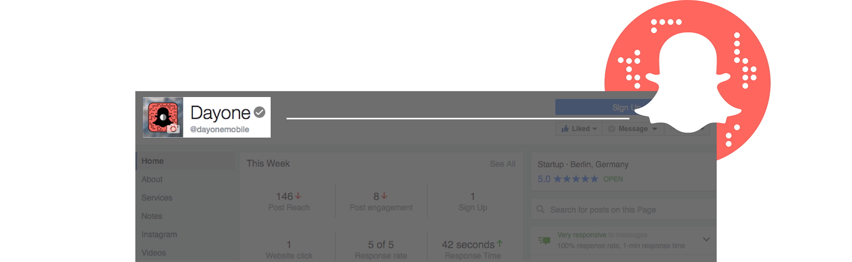Expand the Very responsive details chevron
Screen dimensions: 852x262
click(x=706, y=239)
